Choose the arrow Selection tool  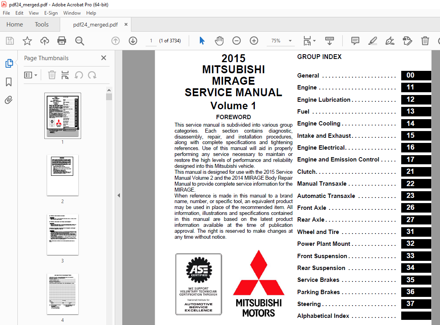[x=202, y=41]
